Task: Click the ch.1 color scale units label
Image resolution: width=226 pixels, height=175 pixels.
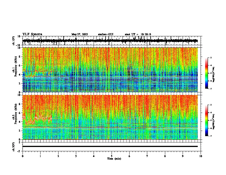Action: tap(214, 75)
